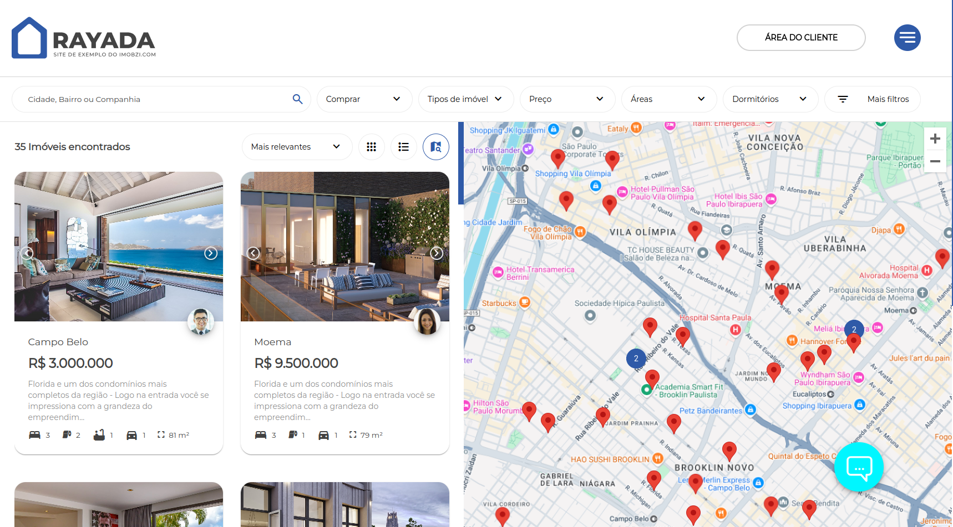Click the Hospital Alvorada Moema marker

pyautogui.click(x=927, y=270)
